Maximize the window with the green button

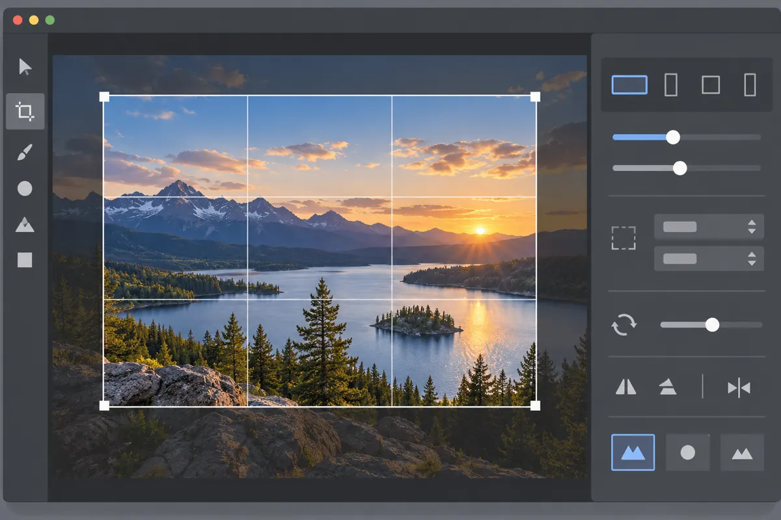(x=50, y=20)
